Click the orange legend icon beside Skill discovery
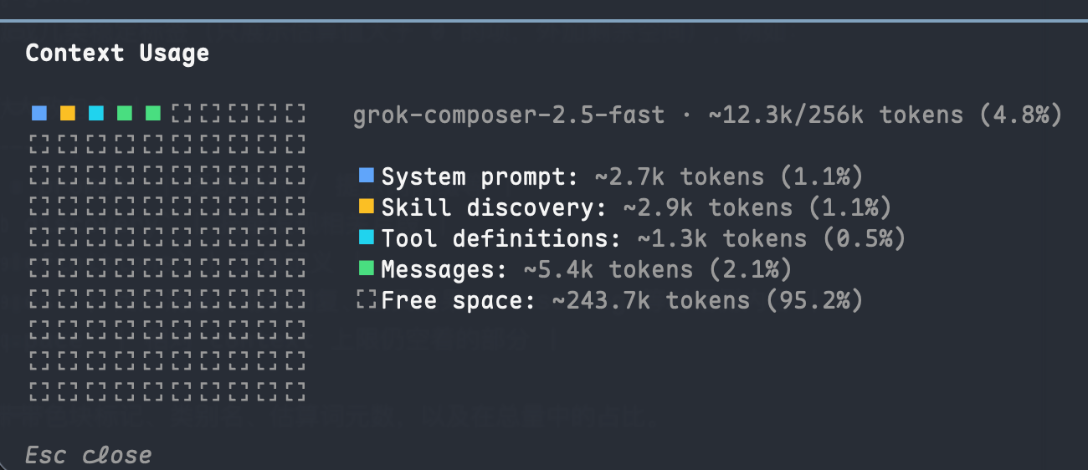Image resolution: width=1088 pixels, height=470 pixels. (366, 207)
